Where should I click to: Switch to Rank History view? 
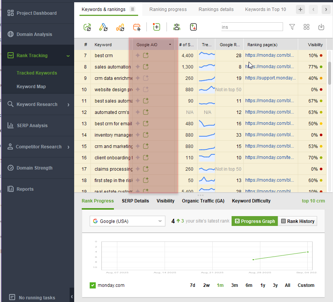click(x=297, y=221)
